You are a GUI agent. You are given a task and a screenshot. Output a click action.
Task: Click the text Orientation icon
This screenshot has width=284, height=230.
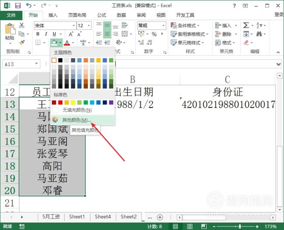coord(119,42)
